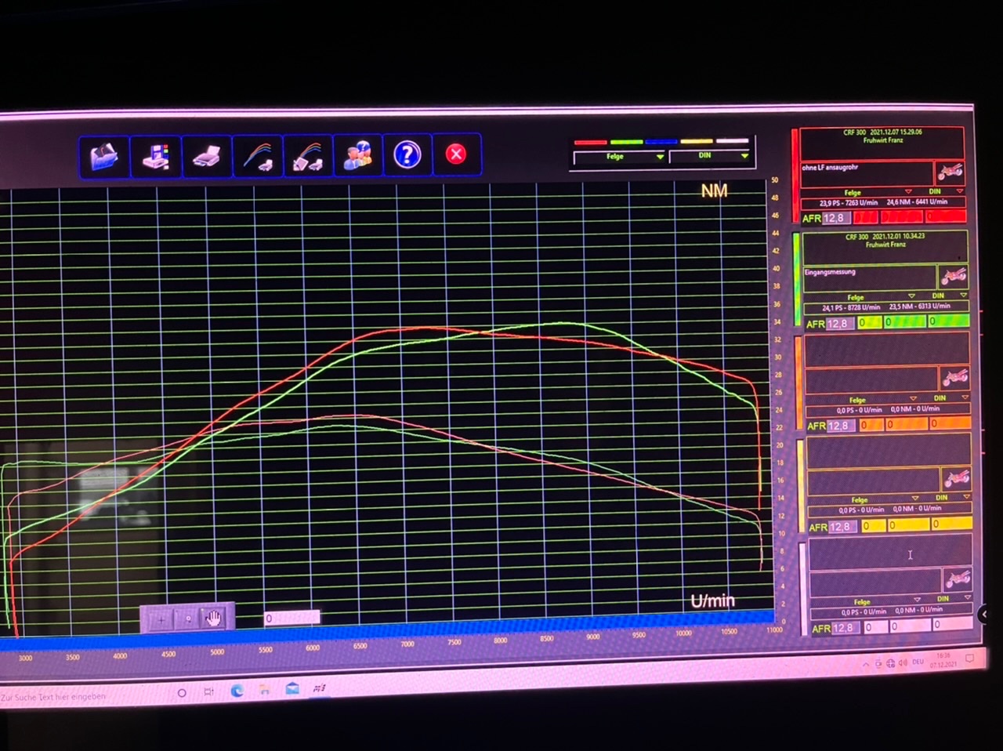Print the dyno chart via printer icon
This screenshot has height=751, width=1003.
click(207, 156)
